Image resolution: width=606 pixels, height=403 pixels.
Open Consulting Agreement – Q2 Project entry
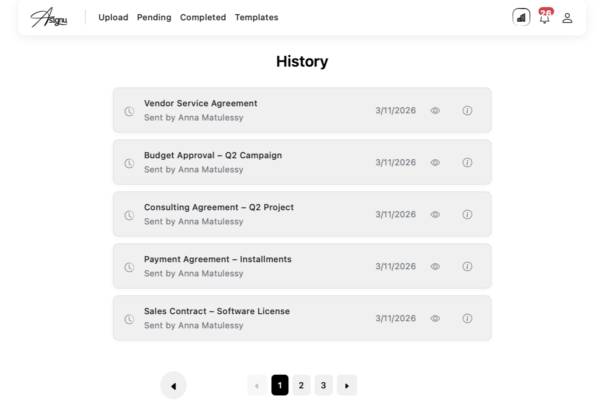pyautogui.click(x=219, y=207)
